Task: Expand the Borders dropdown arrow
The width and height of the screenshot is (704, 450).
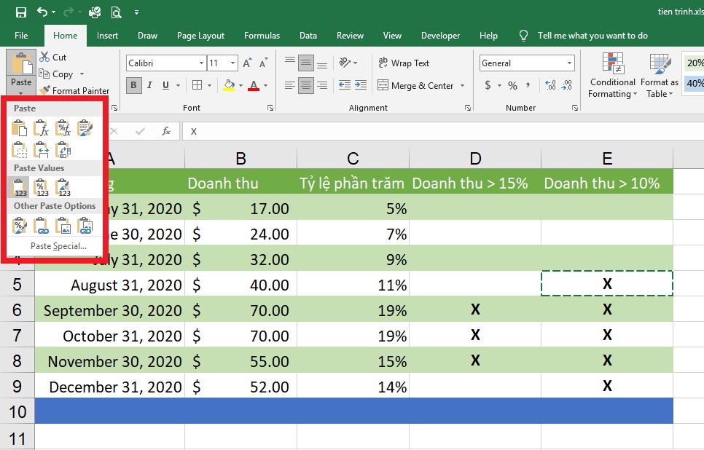Action: 209,84
